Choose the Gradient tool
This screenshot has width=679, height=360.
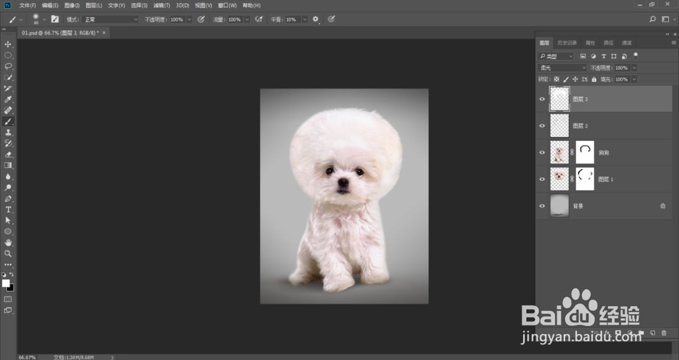8,165
